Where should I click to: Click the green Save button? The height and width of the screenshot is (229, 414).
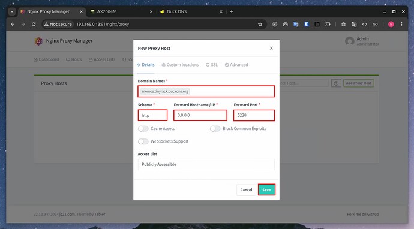[x=266, y=189]
